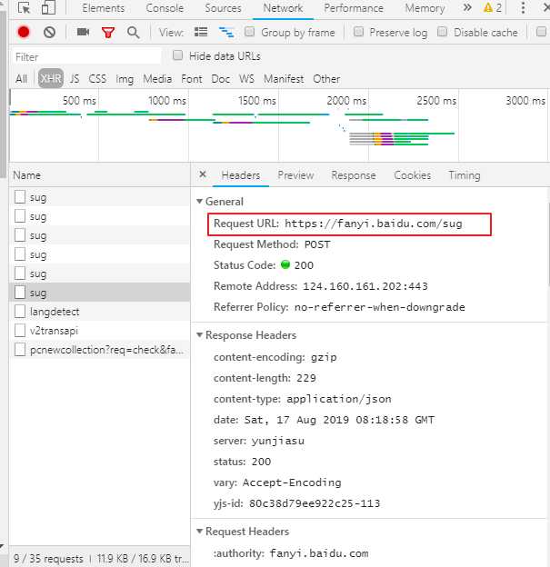This screenshot has height=567, width=550.
Task: Open the Cookies detail tab
Action: pyautogui.click(x=412, y=175)
